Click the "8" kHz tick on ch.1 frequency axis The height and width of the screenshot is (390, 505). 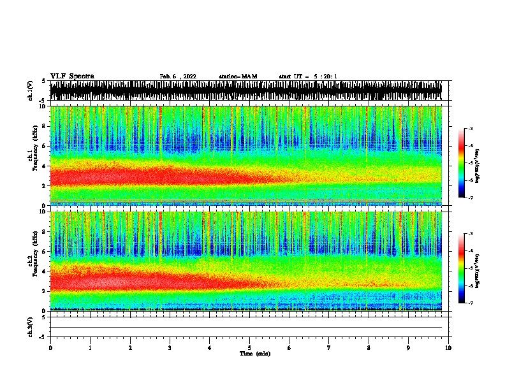pyautogui.click(x=45, y=126)
